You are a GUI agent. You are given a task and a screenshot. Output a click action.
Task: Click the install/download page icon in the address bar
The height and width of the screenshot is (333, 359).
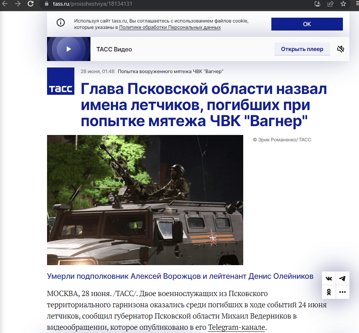pyautogui.click(x=317, y=4)
